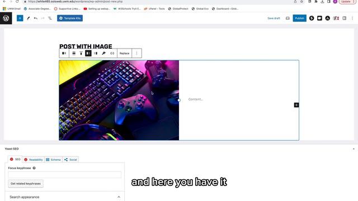Bookmark this page with the star
Screen dimensions: 358x201
[x=302, y=1]
